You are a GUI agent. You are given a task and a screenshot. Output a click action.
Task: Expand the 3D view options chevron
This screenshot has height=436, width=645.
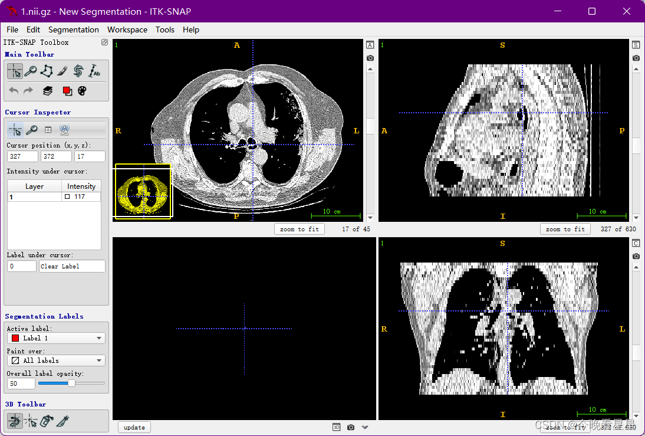(365, 427)
